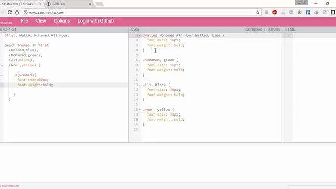Click the '(Mohamed,green),' line in Sass
The width and height of the screenshot is (336, 189).
(26, 55)
